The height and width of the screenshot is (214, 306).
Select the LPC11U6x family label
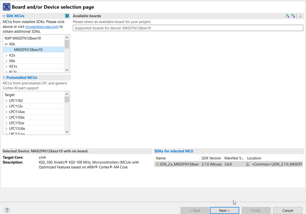(x=17, y=129)
